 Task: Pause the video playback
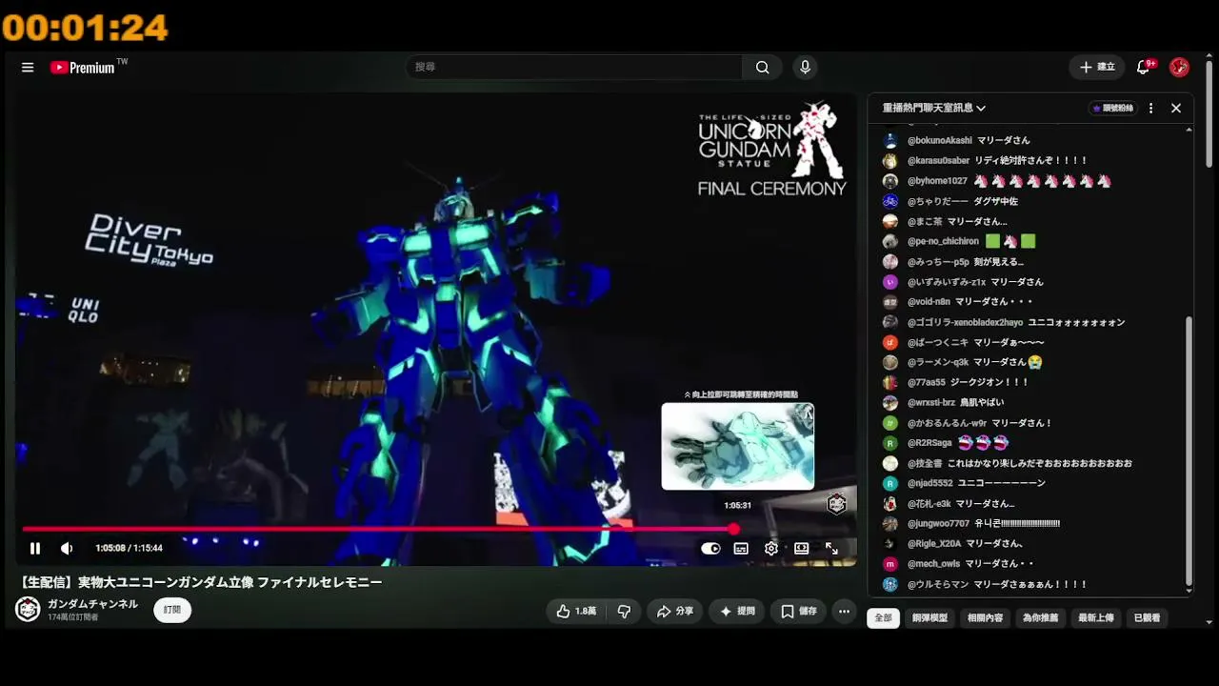point(35,548)
